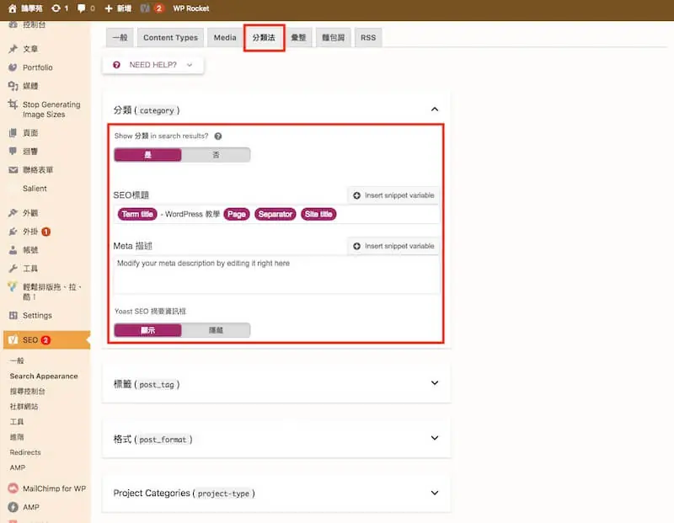This screenshot has height=523, width=674.
Task: Open Stop Generating Image Sizes menu
Action: click(51, 109)
